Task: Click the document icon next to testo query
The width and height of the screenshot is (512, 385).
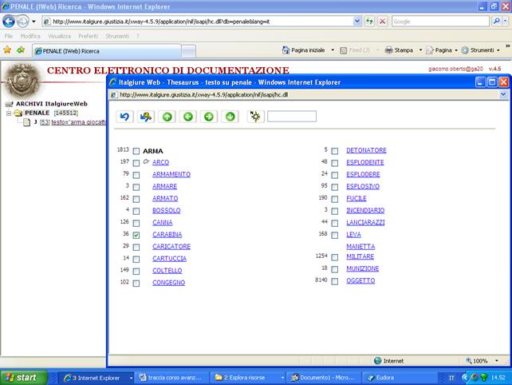Action: click(27, 122)
